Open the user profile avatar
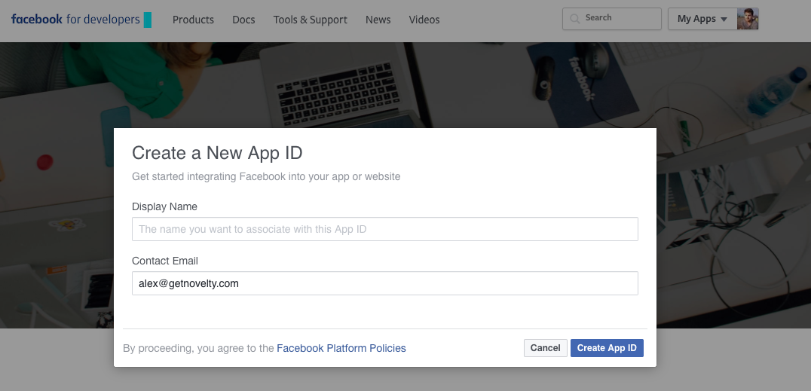Image resolution: width=811 pixels, height=391 pixels. 748,19
